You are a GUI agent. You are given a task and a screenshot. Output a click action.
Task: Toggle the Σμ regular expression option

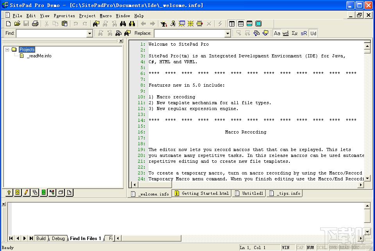294,33
